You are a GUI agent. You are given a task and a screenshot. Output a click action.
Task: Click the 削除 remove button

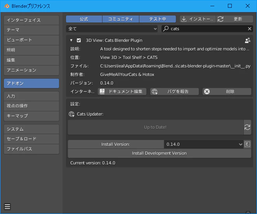pos(227,91)
